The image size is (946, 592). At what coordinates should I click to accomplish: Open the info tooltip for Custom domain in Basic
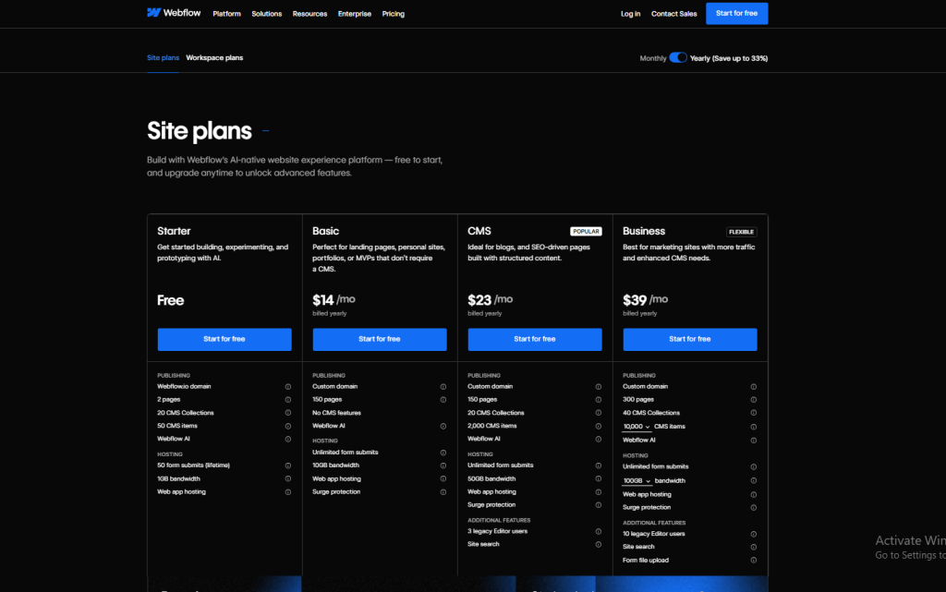point(443,386)
